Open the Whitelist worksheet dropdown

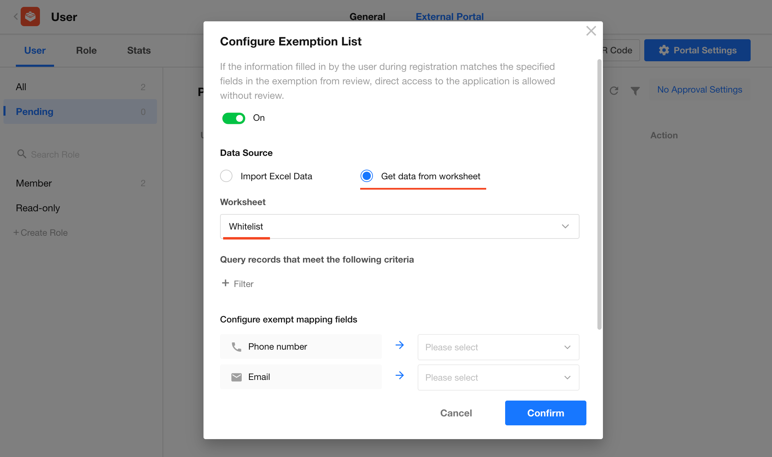tap(399, 226)
